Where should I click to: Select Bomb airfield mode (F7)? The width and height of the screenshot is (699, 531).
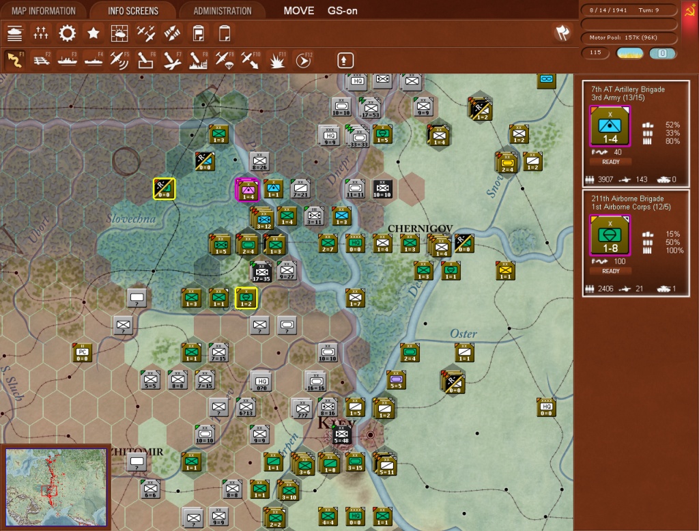click(172, 60)
